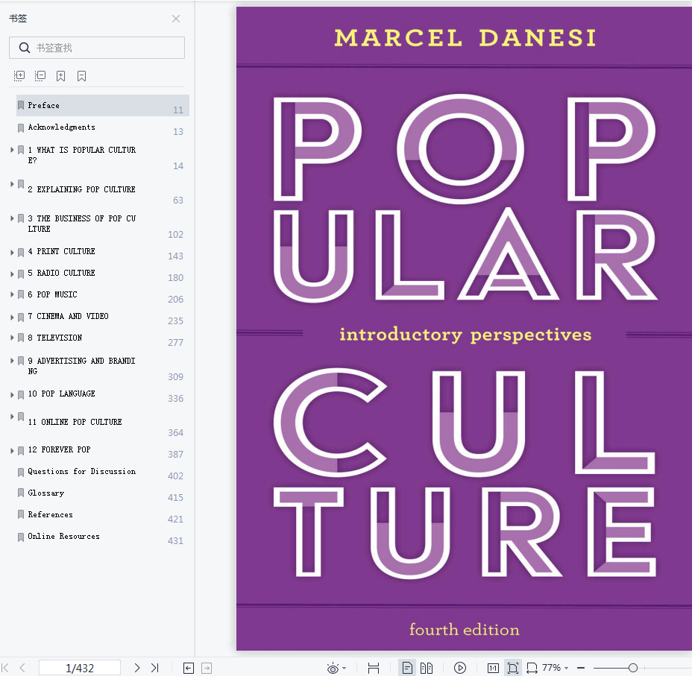This screenshot has width=692, height=676.
Task: Click the magnifier icon in bookmark search
Action: point(25,48)
